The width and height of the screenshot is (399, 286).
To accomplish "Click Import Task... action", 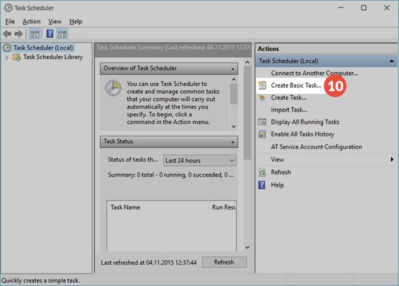I will point(289,110).
